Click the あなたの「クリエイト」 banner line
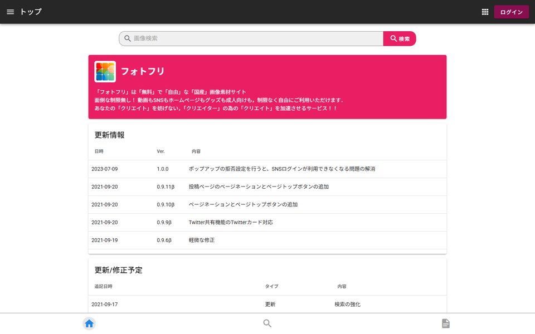 tap(216, 109)
